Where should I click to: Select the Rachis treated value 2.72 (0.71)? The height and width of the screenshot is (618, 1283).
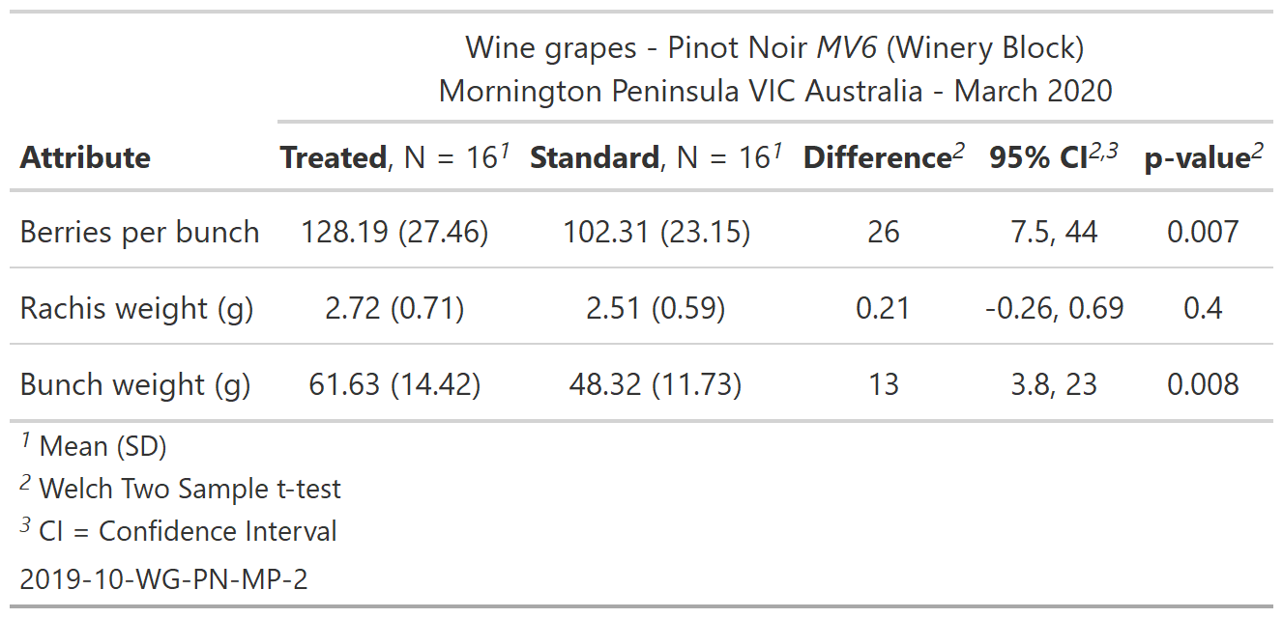pos(394,308)
